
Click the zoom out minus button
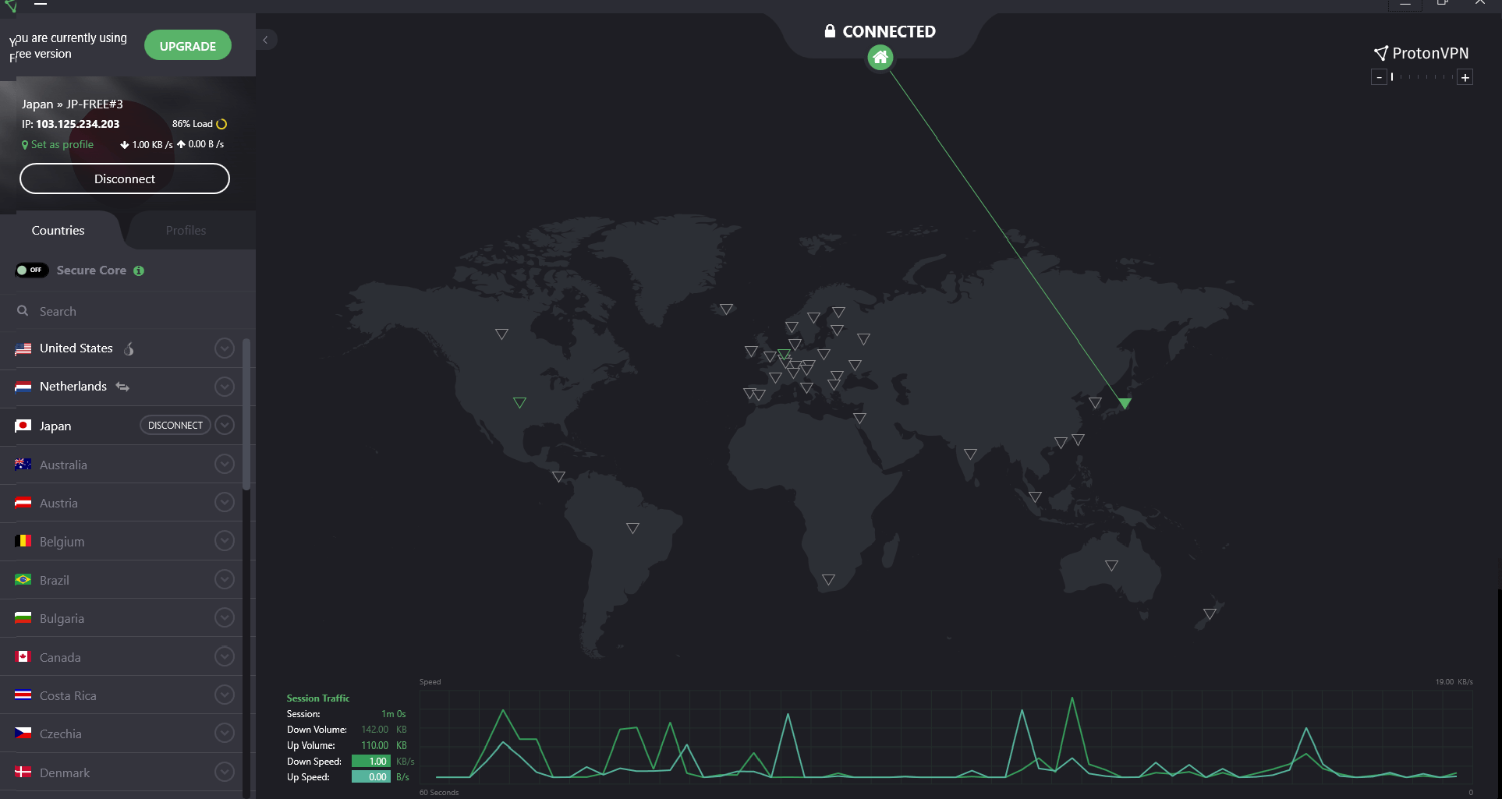[1379, 77]
